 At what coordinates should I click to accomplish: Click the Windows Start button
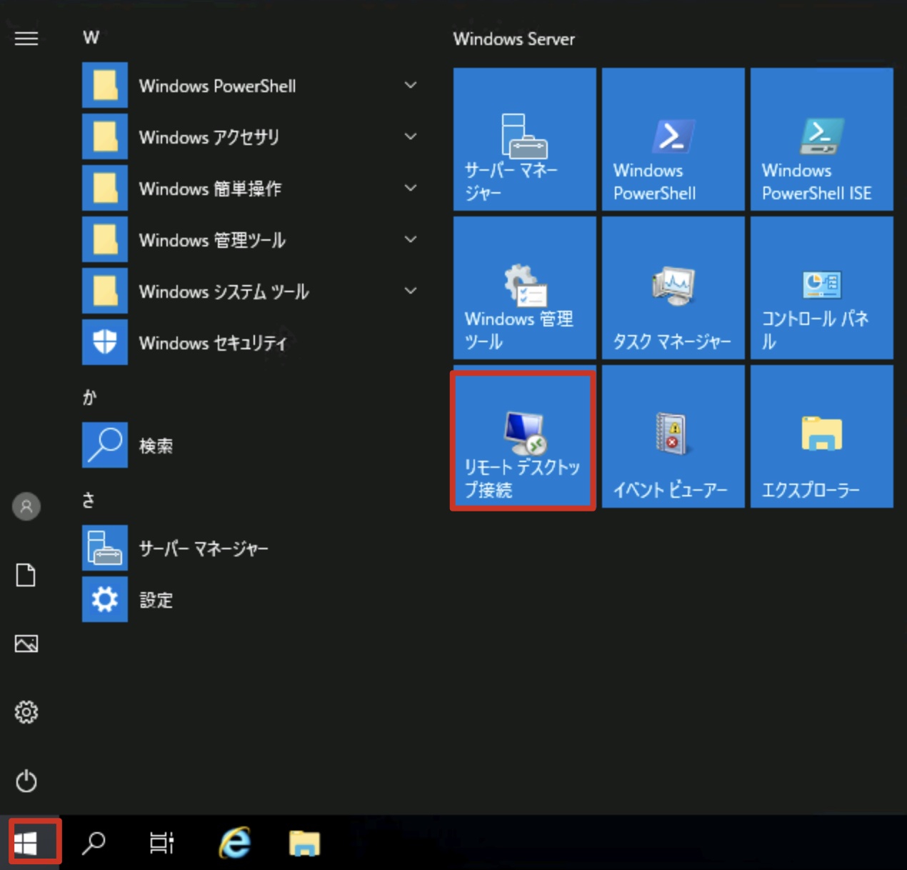coord(26,843)
